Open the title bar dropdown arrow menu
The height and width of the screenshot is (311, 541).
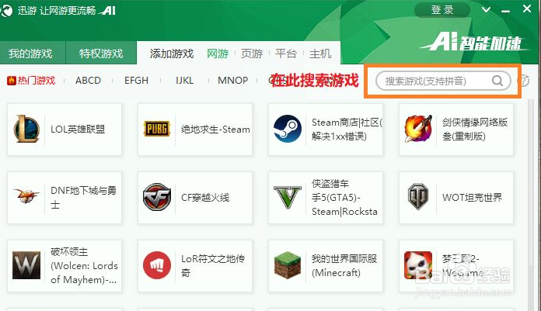tap(486, 9)
